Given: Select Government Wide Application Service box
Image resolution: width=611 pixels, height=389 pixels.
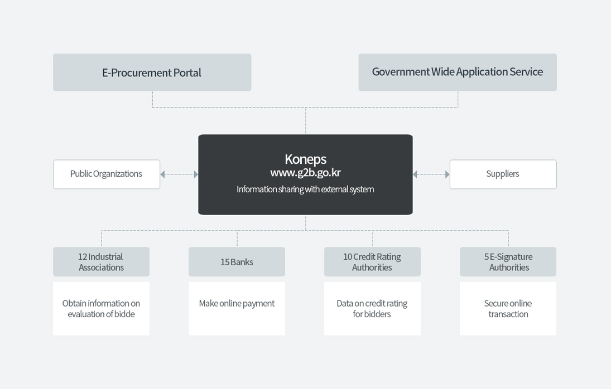Looking at the screenshot, I should click(x=458, y=72).
